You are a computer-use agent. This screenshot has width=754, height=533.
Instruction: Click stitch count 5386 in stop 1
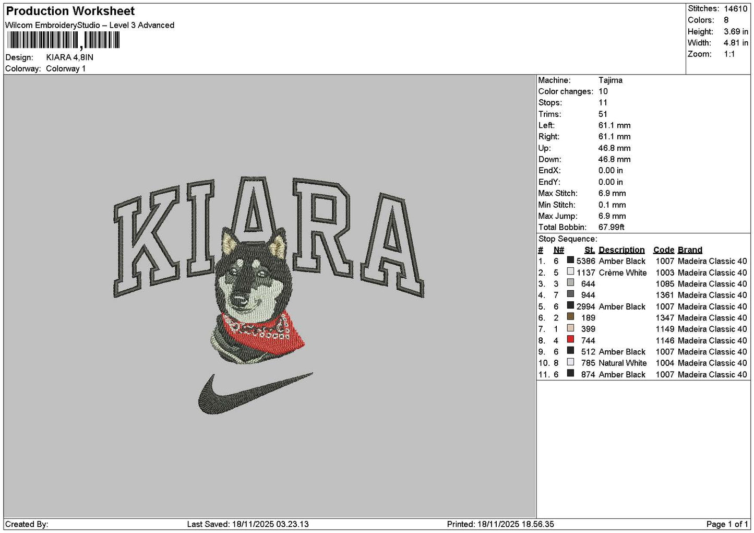tap(586, 261)
